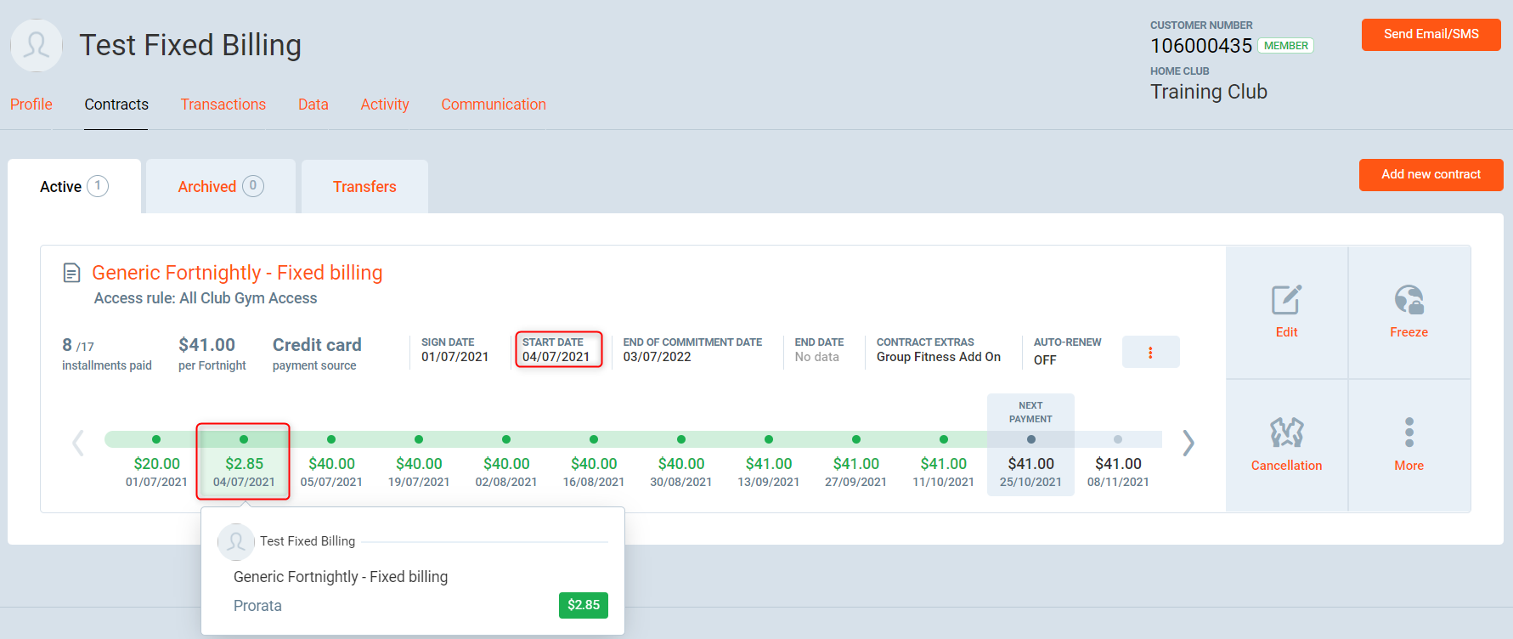The height and width of the screenshot is (639, 1513).
Task: Select the next payment marker dated 25/10/2021
Action: pyautogui.click(x=1030, y=440)
